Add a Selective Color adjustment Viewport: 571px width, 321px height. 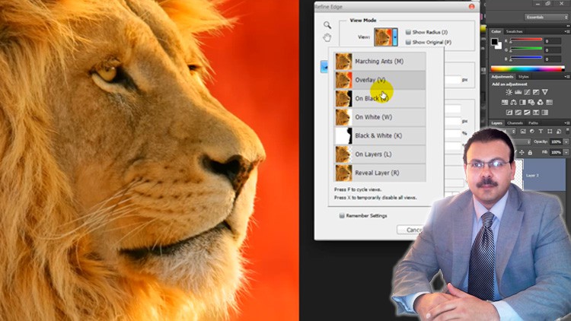pos(536,113)
